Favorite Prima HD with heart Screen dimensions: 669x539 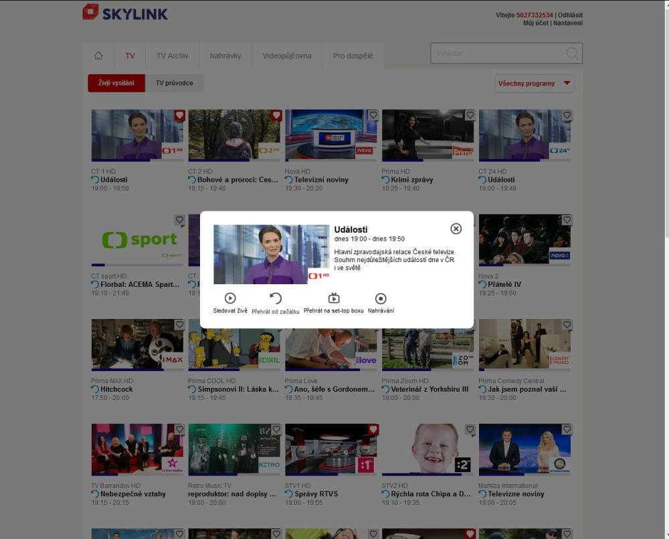coord(470,115)
